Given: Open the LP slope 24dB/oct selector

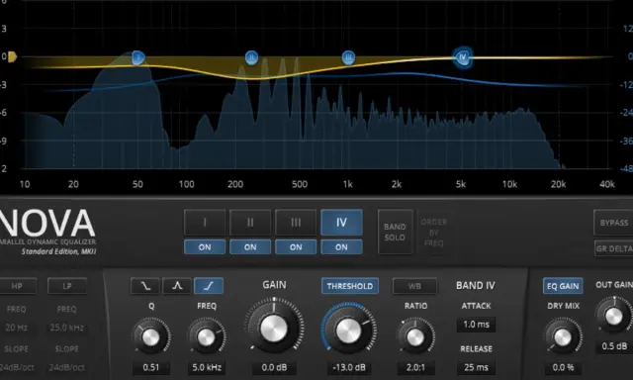Looking at the screenshot, I should point(67,367).
